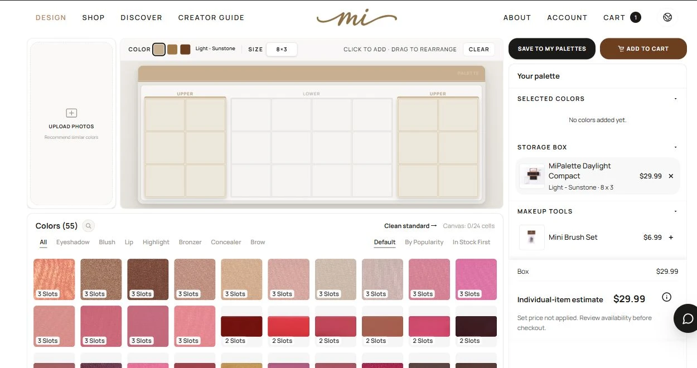
Task: Filter colors by Lip
Action: point(129,243)
